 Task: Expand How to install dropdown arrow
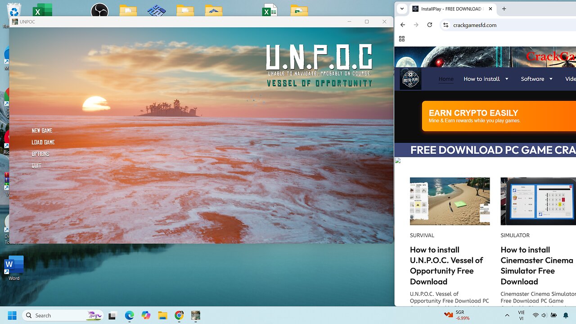click(x=507, y=79)
